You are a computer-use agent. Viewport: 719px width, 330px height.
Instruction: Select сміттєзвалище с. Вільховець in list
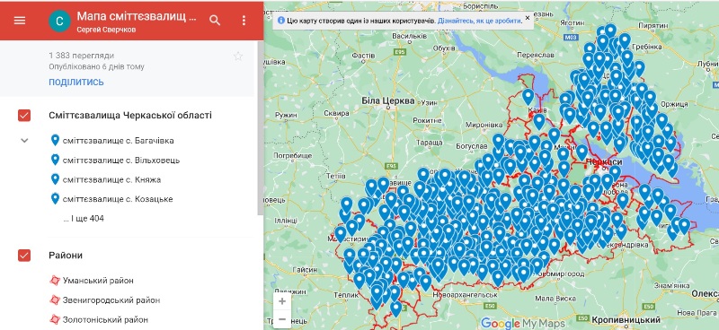tap(121, 161)
